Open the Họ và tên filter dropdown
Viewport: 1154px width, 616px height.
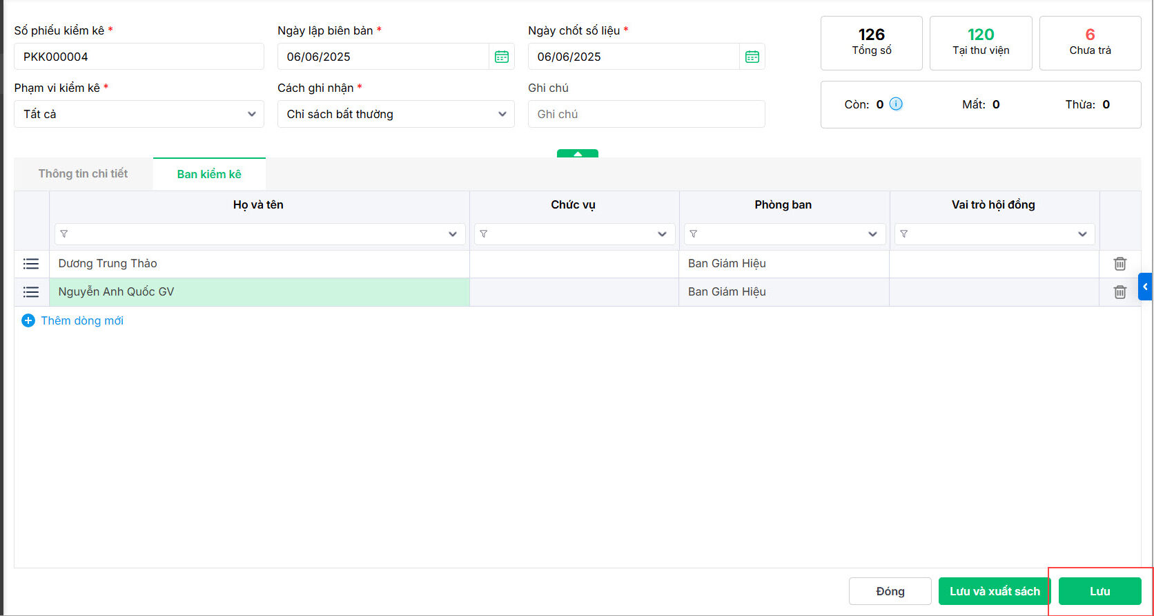[x=452, y=234]
